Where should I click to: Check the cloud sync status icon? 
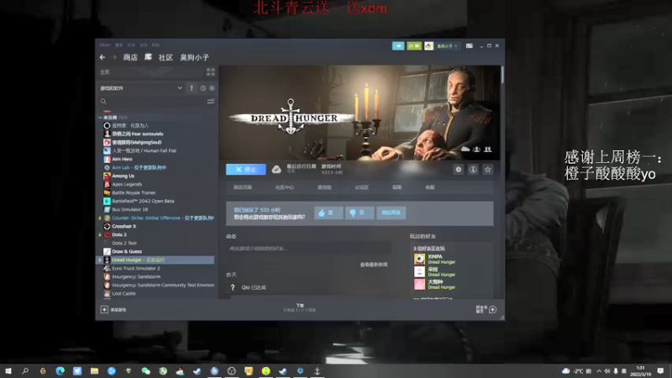(x=276, y=170)
